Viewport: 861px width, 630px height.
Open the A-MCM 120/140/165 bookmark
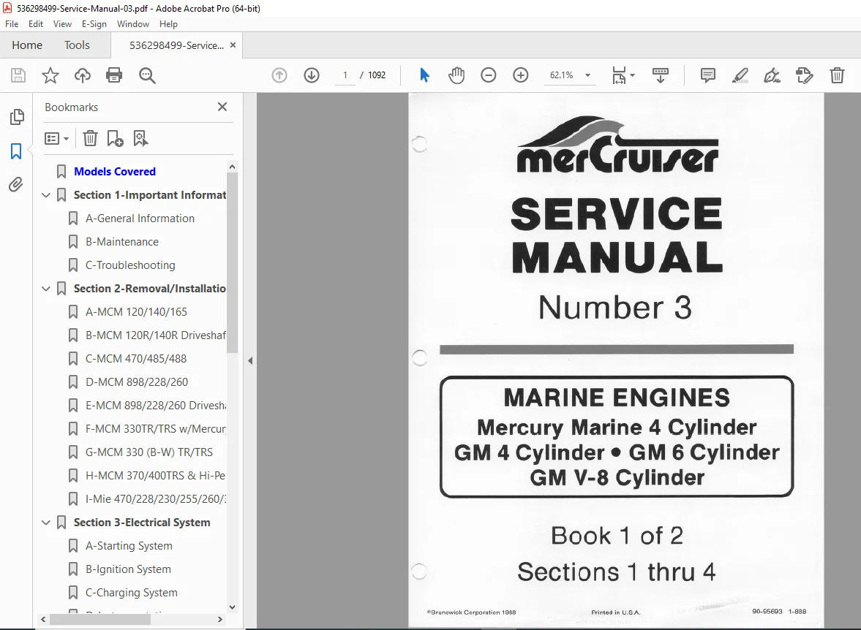136,311
